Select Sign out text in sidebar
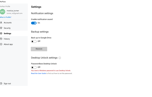Image resolution: width=152 pixels, height=97 pixels. (x=7, y=84)
